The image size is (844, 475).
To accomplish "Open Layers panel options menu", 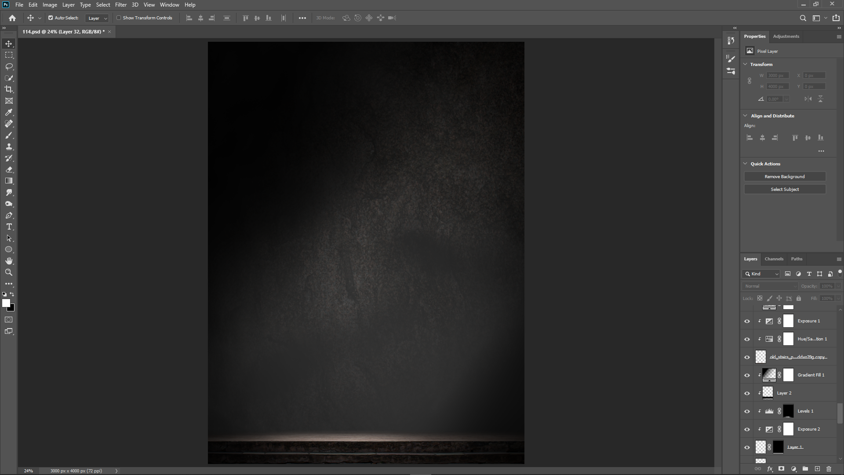I will (x=839, y=259).
